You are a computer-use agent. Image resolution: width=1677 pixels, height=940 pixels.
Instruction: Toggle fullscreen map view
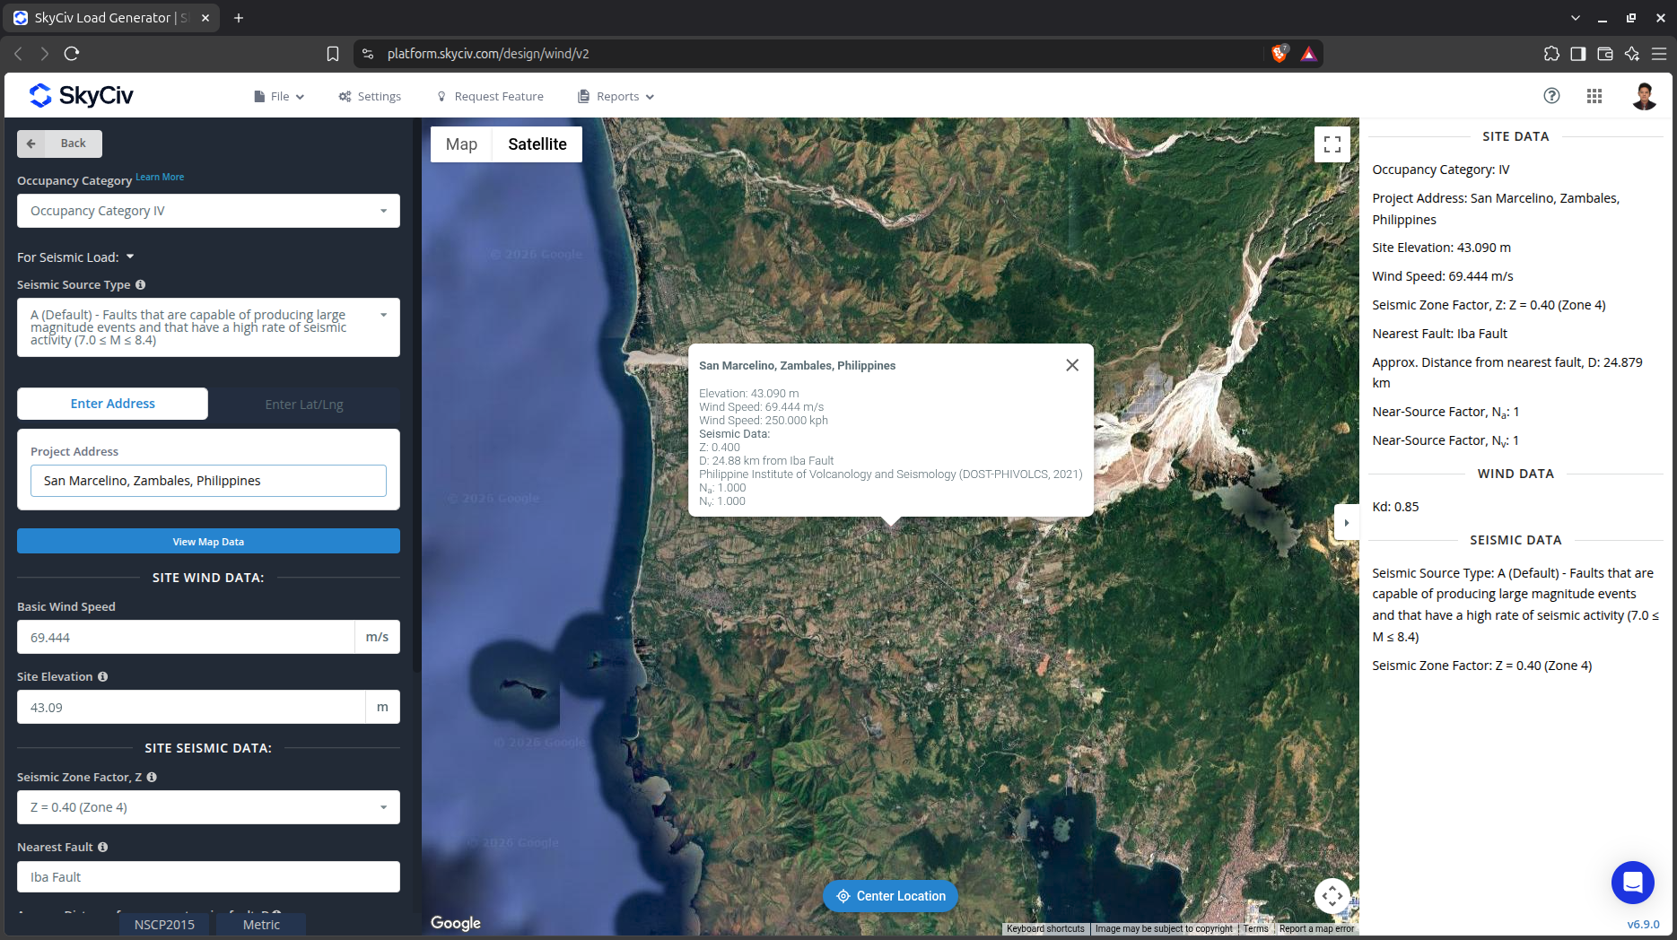pyautogui.click(x=1332, y=144)
